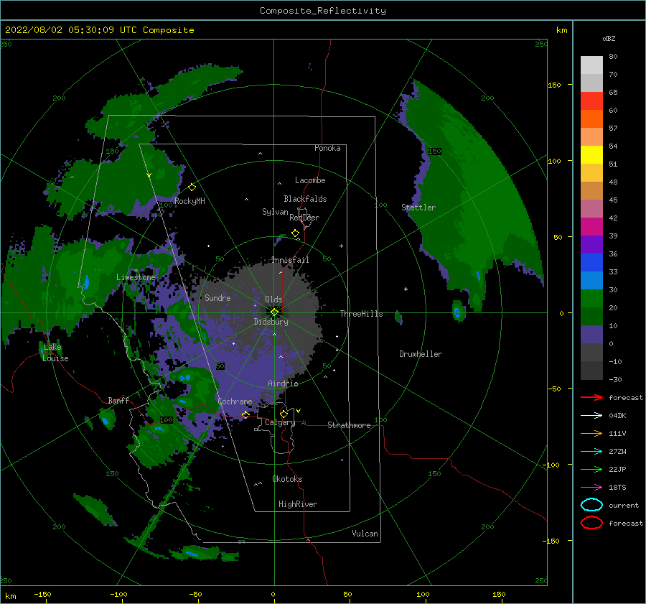The height and width of the screenshot is (604, 646).
Task: Click the Drumheller label
Action: (421, 354)
